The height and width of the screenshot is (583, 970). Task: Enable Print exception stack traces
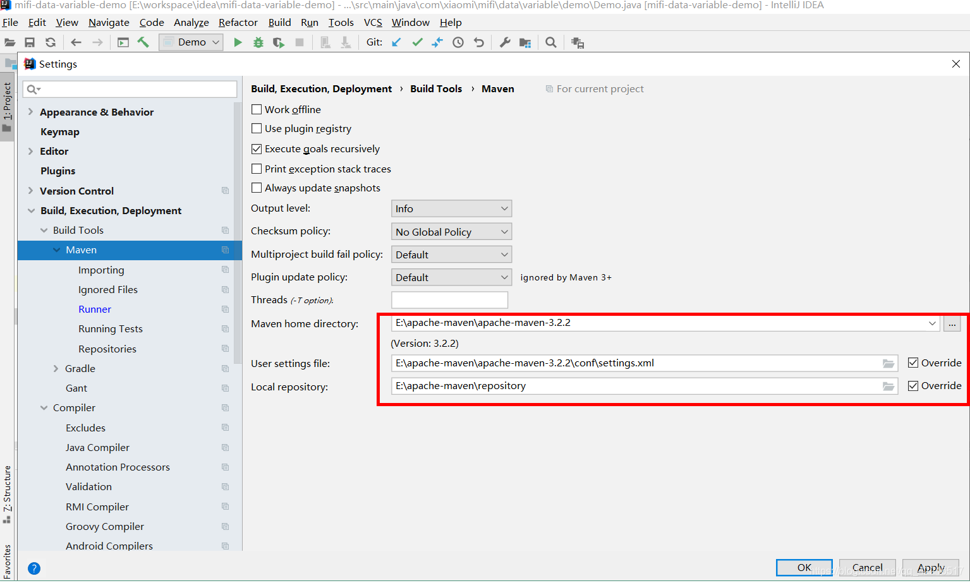click(257, 169)
